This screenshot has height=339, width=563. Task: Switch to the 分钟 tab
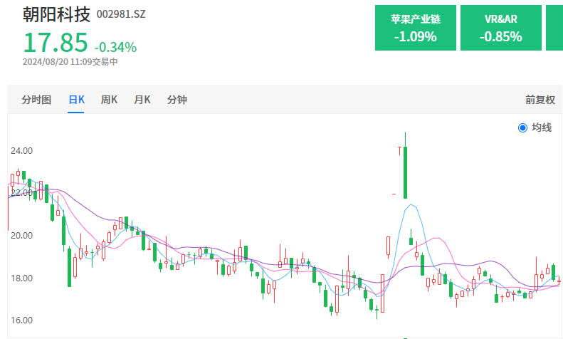[177, 100]
